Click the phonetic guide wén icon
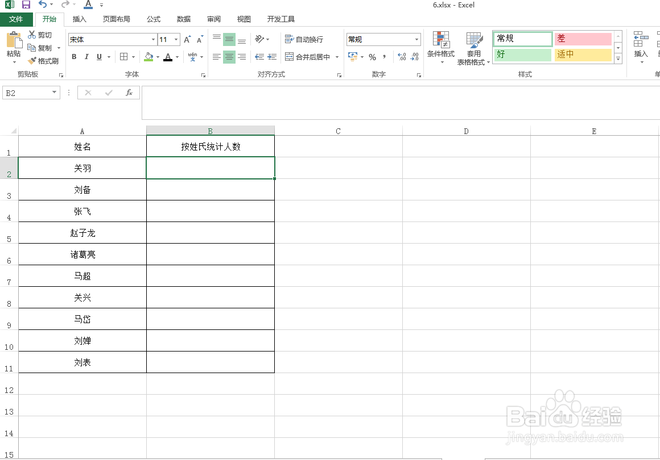The height and width of the screenshot is (460, 660). click(192, 57)
